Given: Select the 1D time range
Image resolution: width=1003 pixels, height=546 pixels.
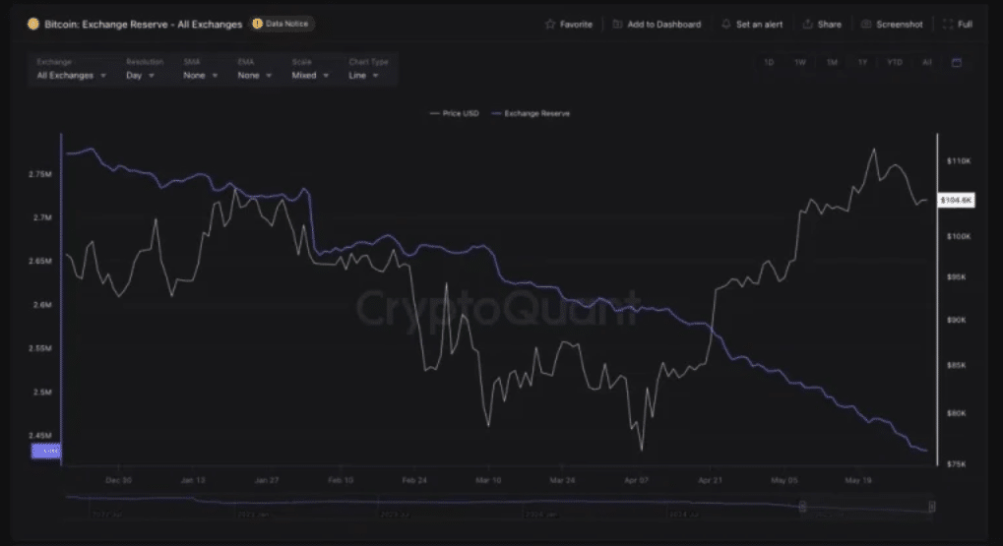Looking at the screenshot, I should click(769, 63).
